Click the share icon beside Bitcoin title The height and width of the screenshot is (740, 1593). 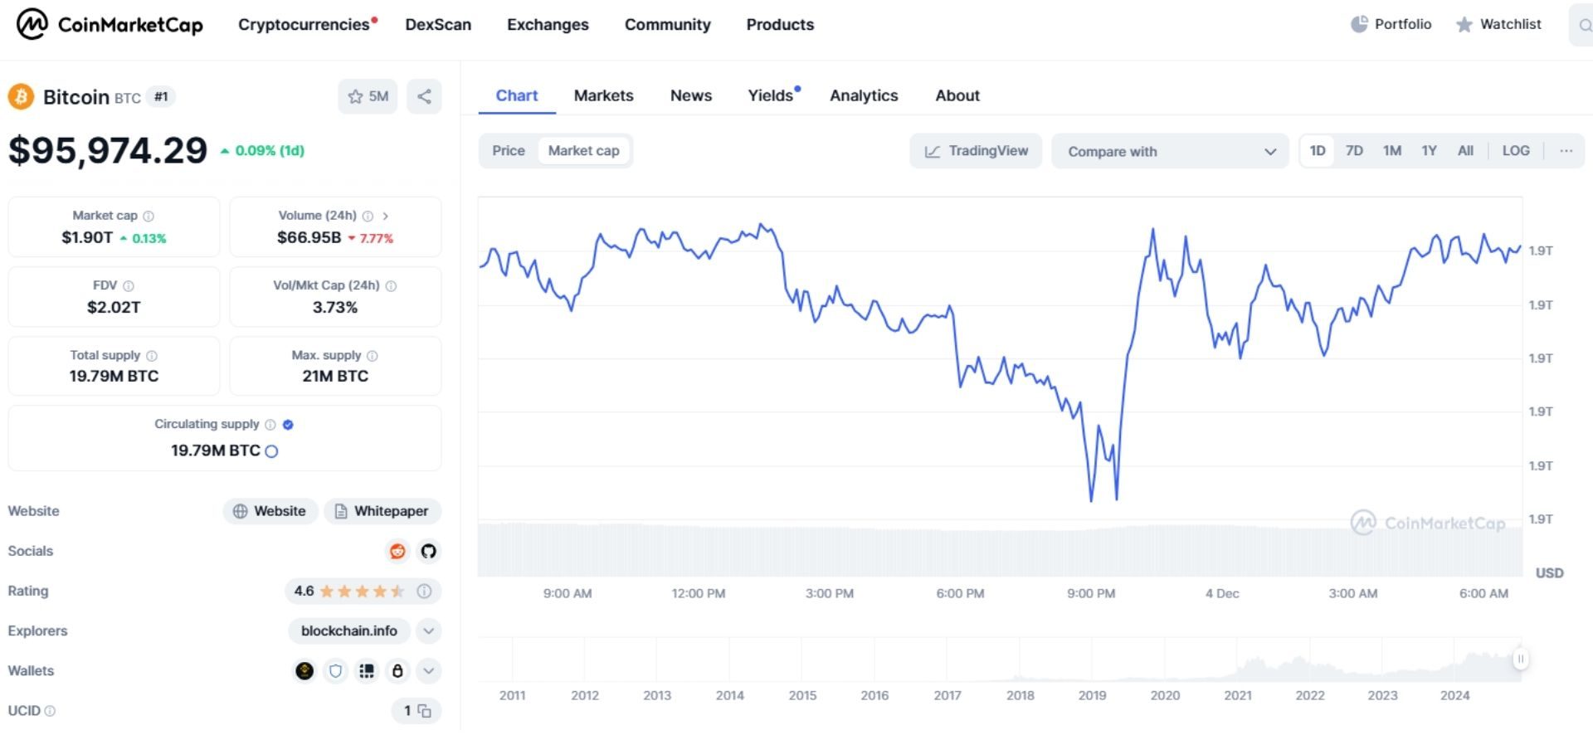pos(424,97)
